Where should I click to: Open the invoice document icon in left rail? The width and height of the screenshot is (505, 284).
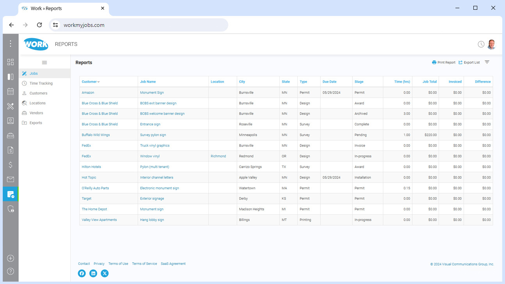pos(11,150)
